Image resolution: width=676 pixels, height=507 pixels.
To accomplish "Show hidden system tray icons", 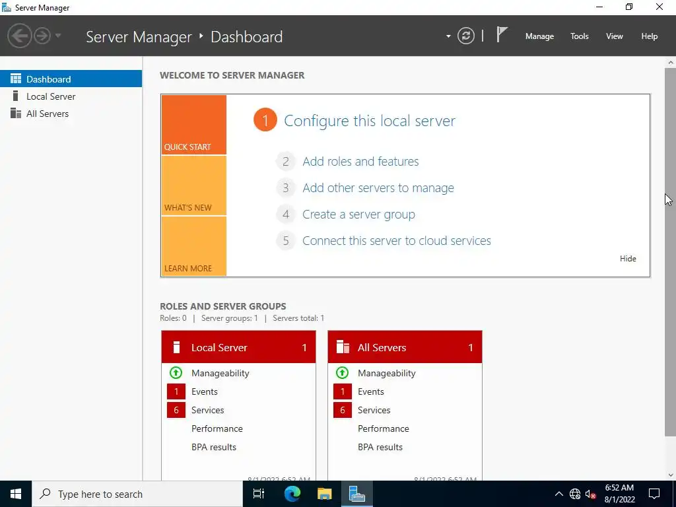I will click(558, 494).
